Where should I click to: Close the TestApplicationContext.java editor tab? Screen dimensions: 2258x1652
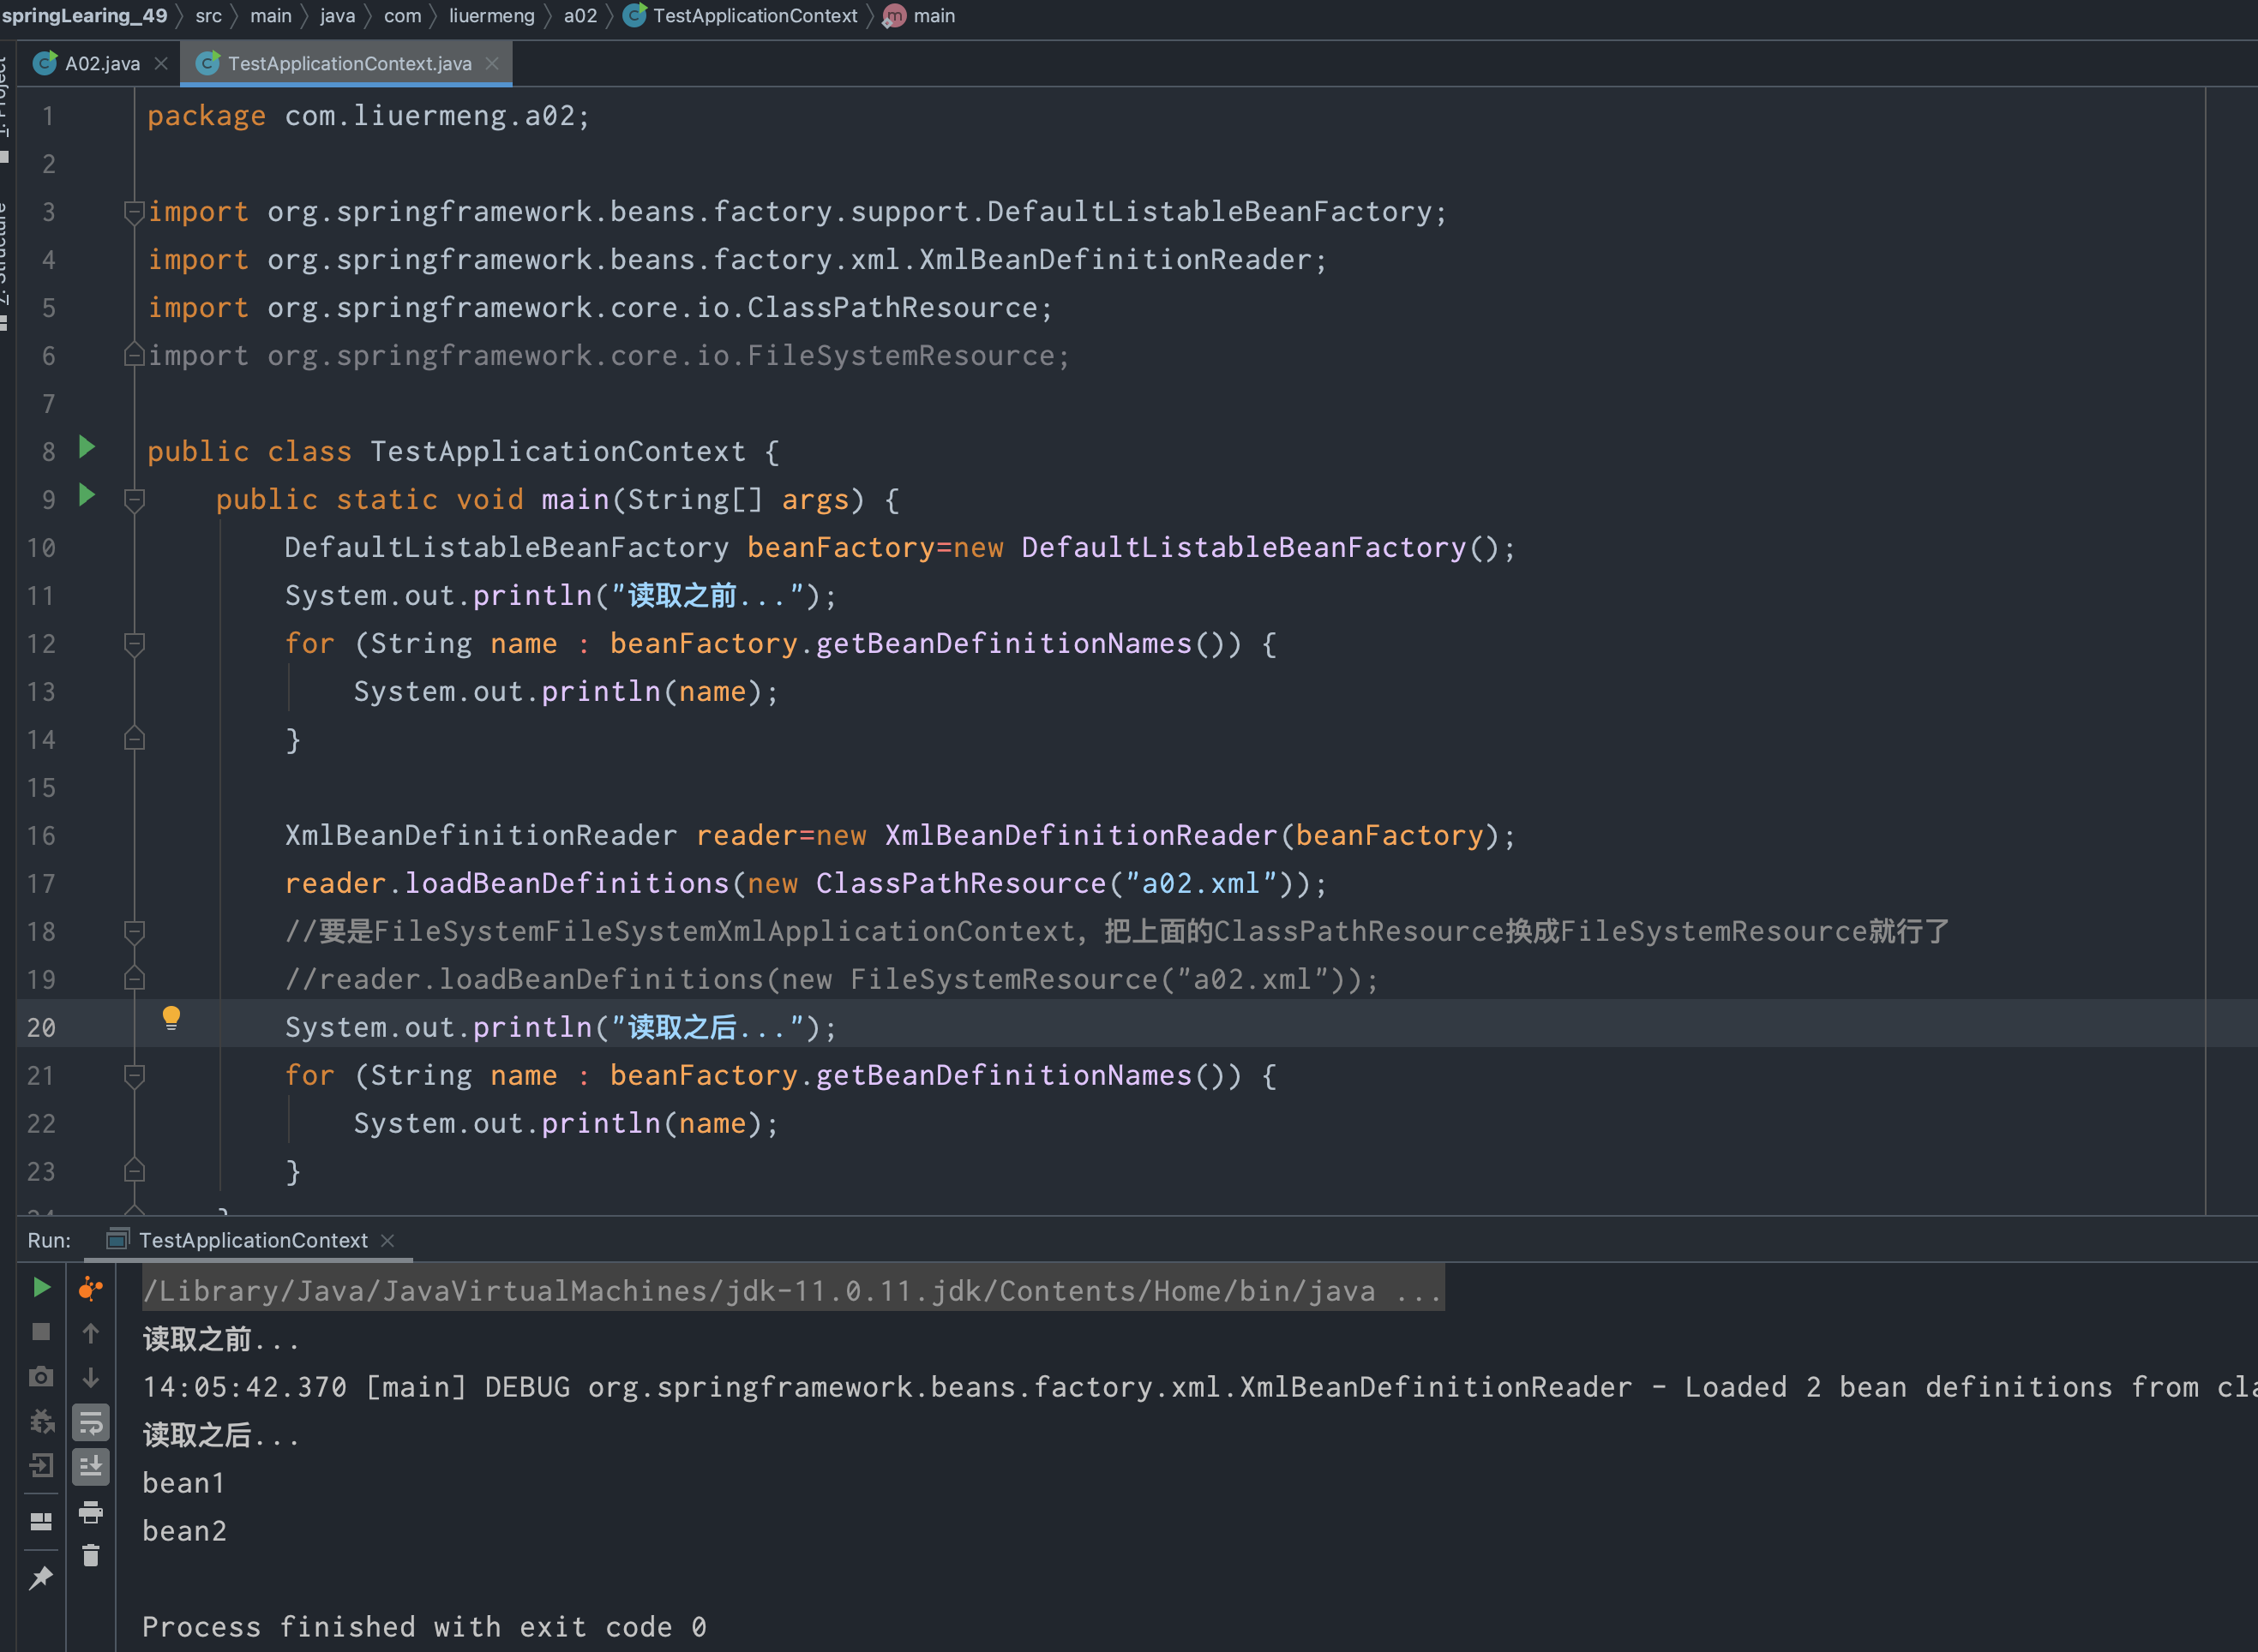[x=492, y=64]
